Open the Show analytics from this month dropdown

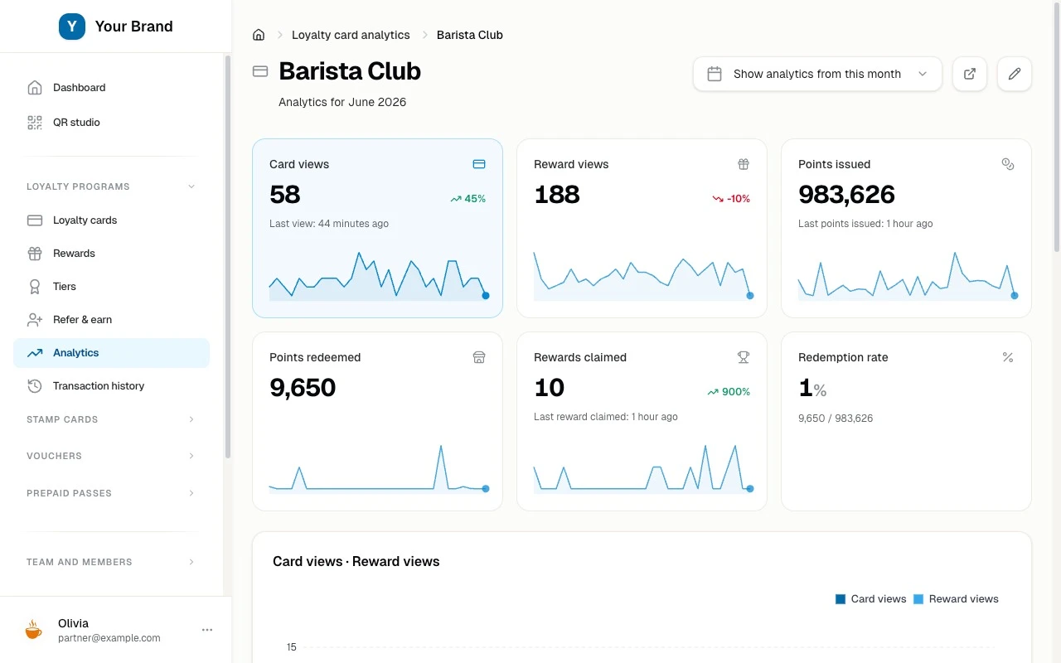tap(817, 74)
